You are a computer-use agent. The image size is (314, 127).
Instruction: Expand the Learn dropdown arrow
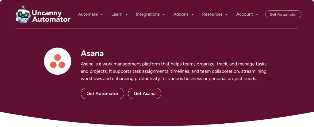(x=126, y=14)
